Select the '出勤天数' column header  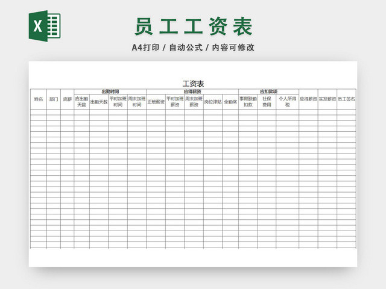pos(99,102)
